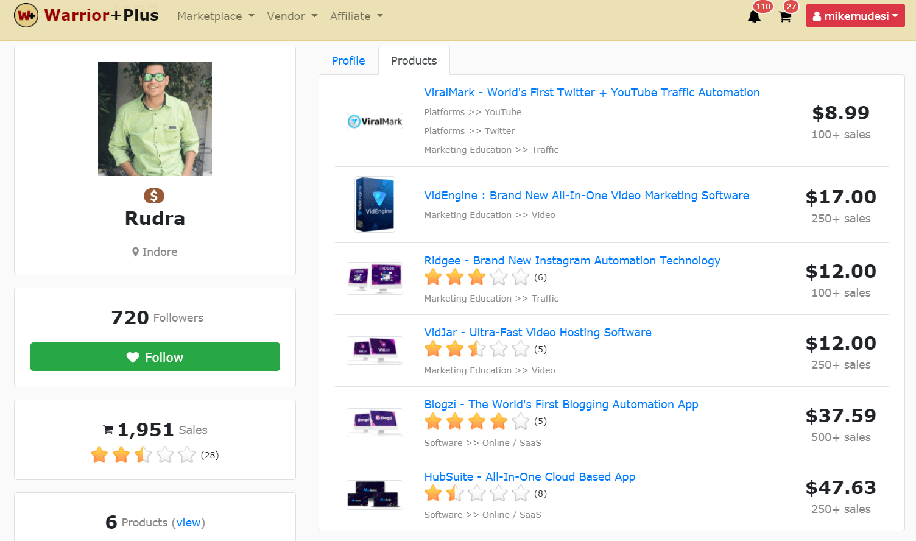The height and width of the screenshot is (541, 916).
Task: Click the 720 Followers count
Action: [x=157, y=317]
